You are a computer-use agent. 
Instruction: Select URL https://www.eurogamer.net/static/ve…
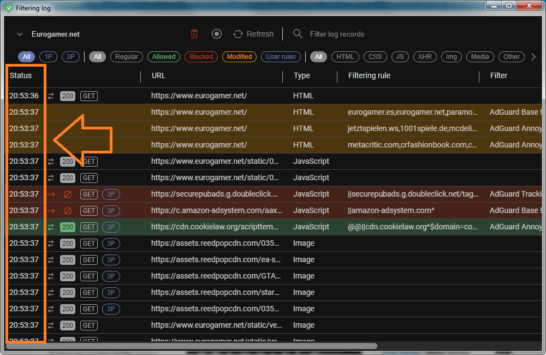coord(217,325)
